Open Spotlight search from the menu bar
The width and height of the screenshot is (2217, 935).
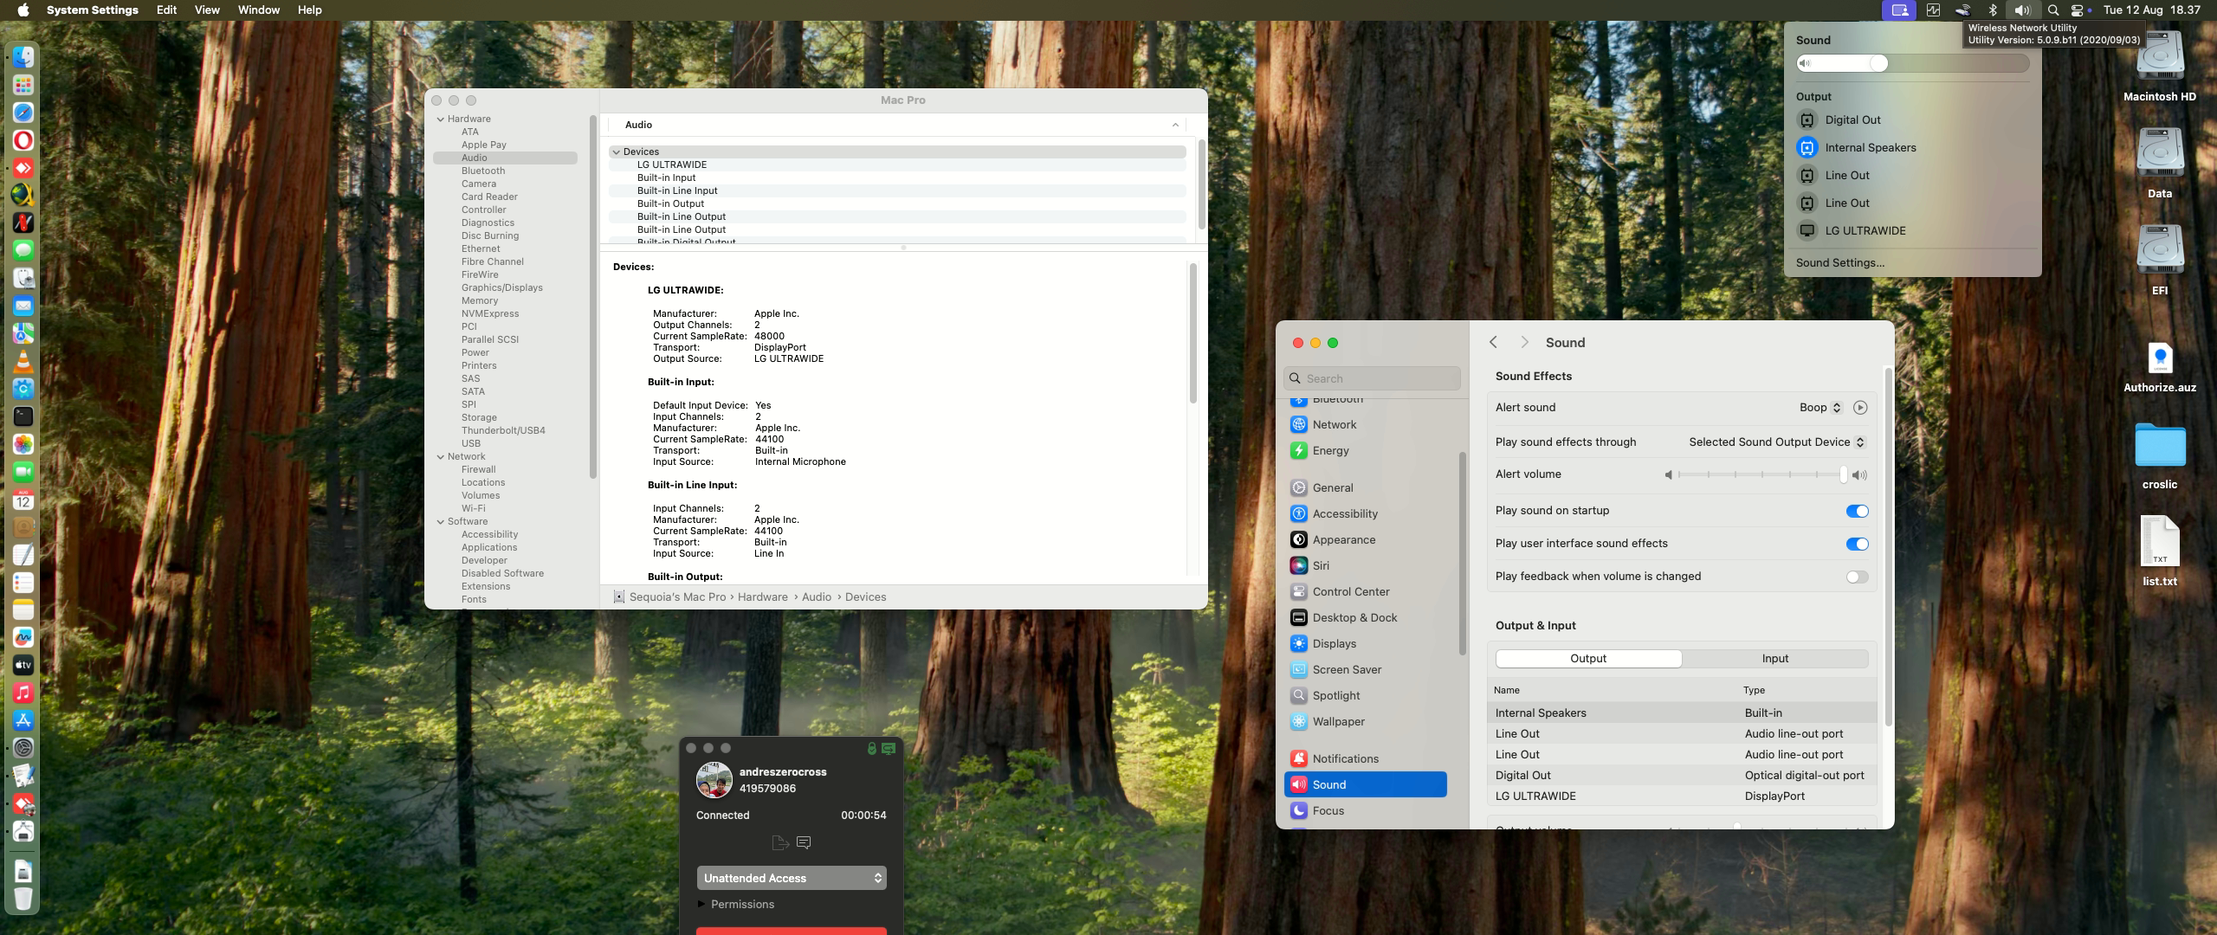2053,10
